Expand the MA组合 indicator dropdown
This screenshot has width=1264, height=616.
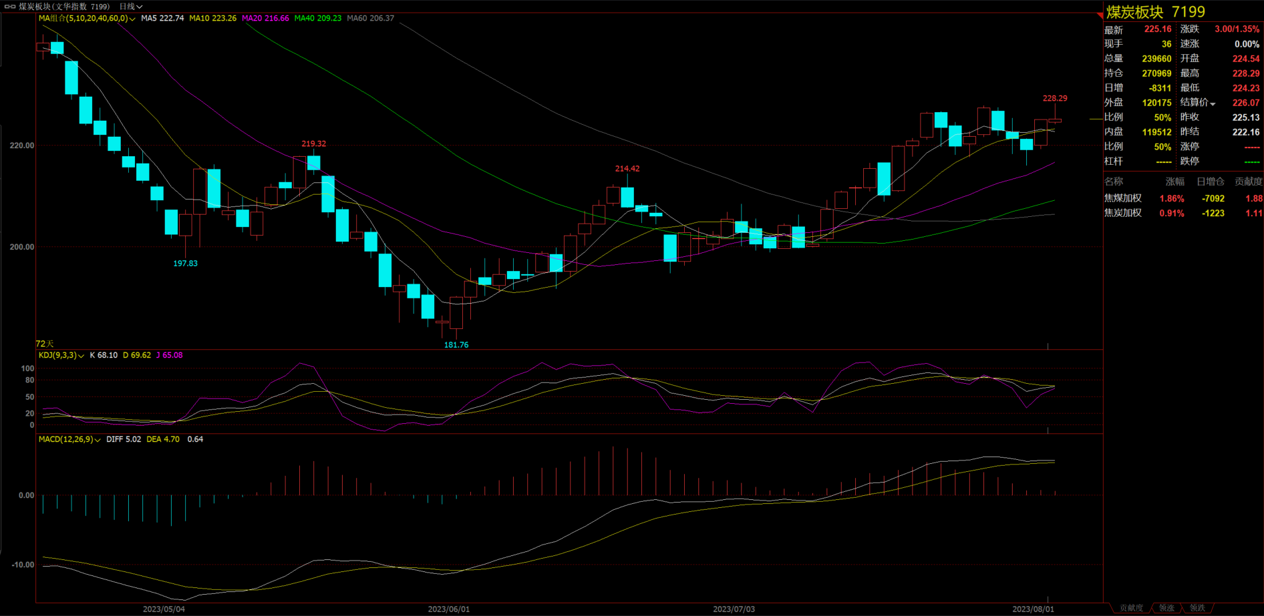pyautogui.click(x=132, y=19)
